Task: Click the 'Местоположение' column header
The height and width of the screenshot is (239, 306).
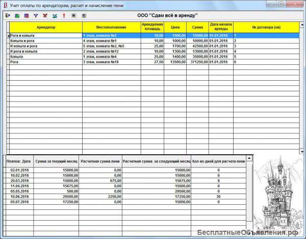Action: point(111,27)
